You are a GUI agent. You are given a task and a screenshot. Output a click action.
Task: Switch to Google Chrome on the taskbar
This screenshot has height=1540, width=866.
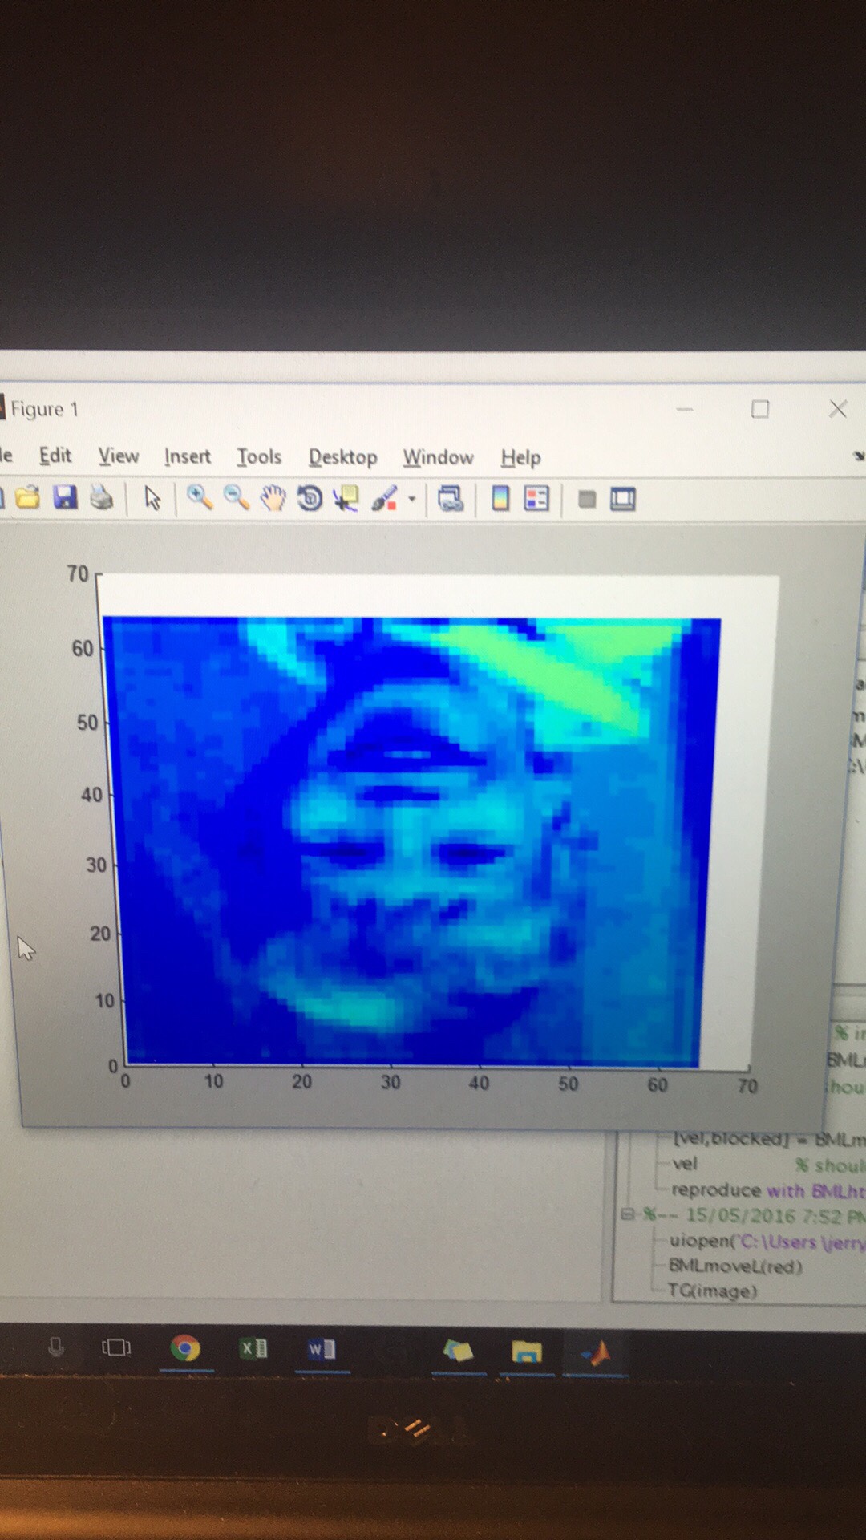click(x=185, y=1348)
